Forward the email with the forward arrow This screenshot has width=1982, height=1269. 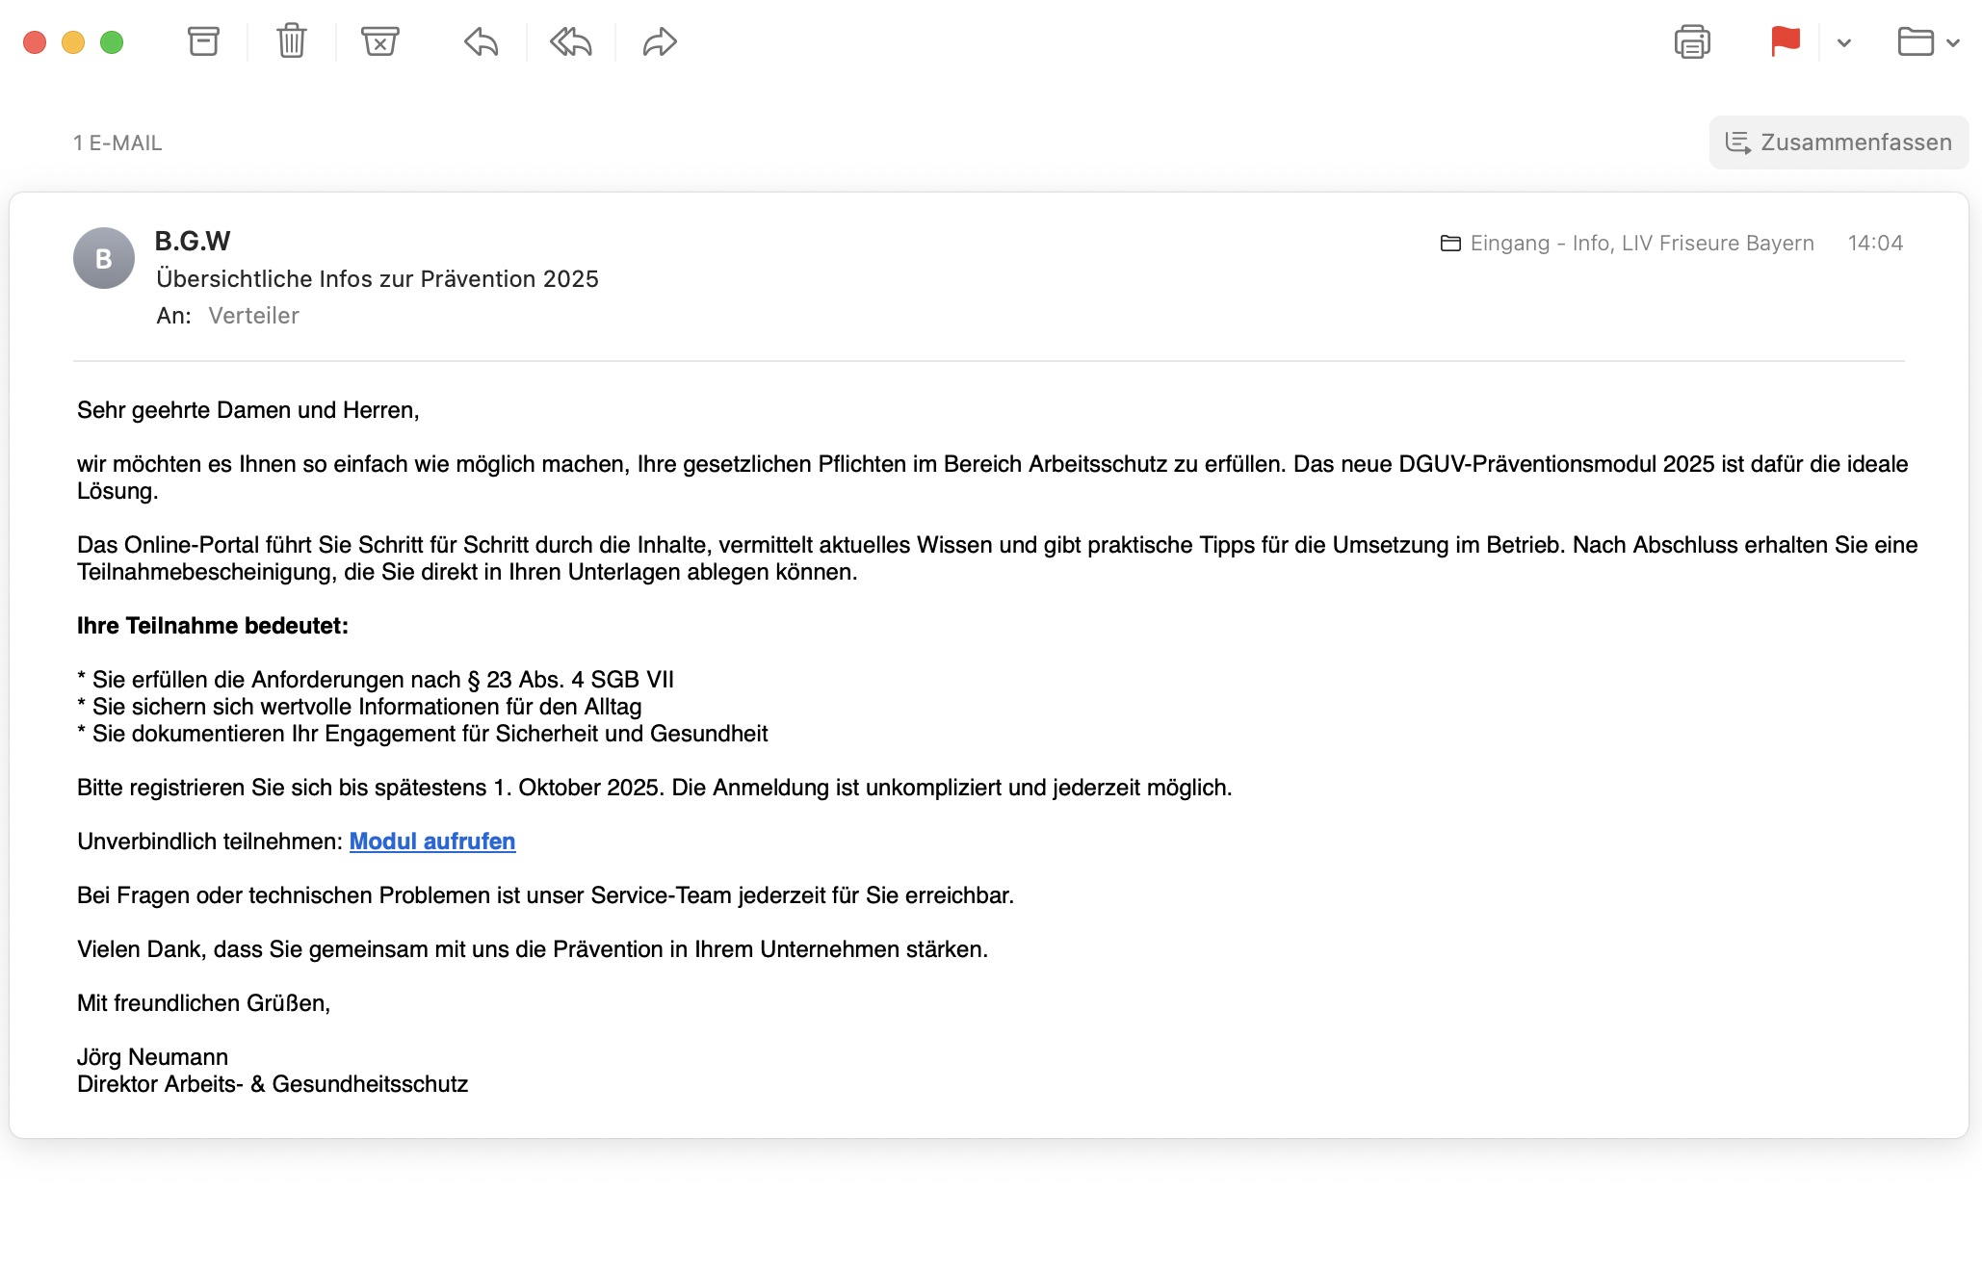click(x=660, y=42)
